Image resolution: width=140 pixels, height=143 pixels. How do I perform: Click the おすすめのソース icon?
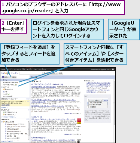(x=4, y=115)
